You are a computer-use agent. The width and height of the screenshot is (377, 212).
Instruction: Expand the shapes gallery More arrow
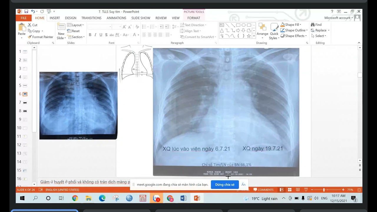click(254, 36)
